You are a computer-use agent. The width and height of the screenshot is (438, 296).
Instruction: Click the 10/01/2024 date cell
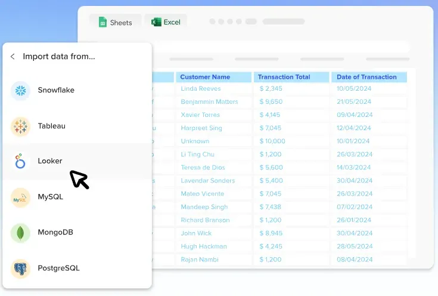369,141
